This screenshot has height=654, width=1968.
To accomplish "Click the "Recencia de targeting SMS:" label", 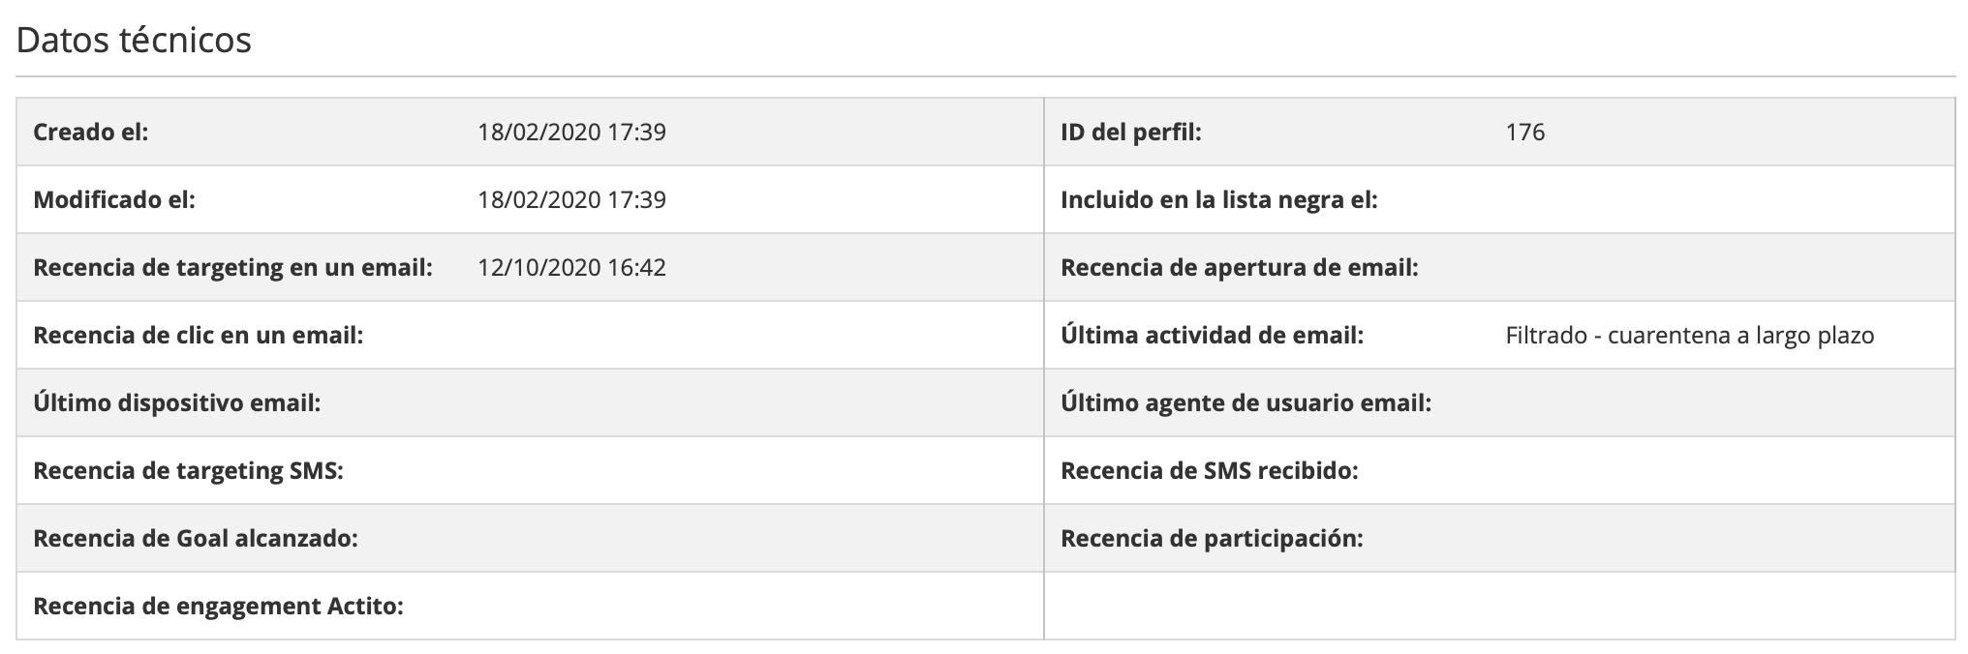I will pos(189,470).
